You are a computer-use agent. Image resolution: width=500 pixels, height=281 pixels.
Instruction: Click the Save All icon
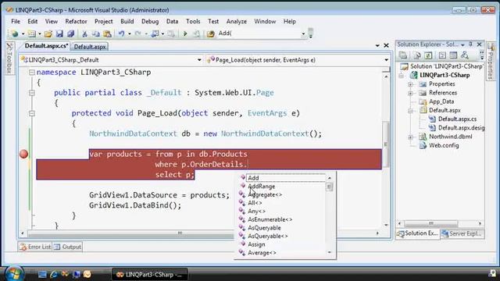[x=70, y=34]
